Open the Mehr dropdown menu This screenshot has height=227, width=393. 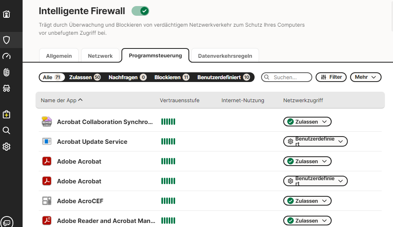366,77
